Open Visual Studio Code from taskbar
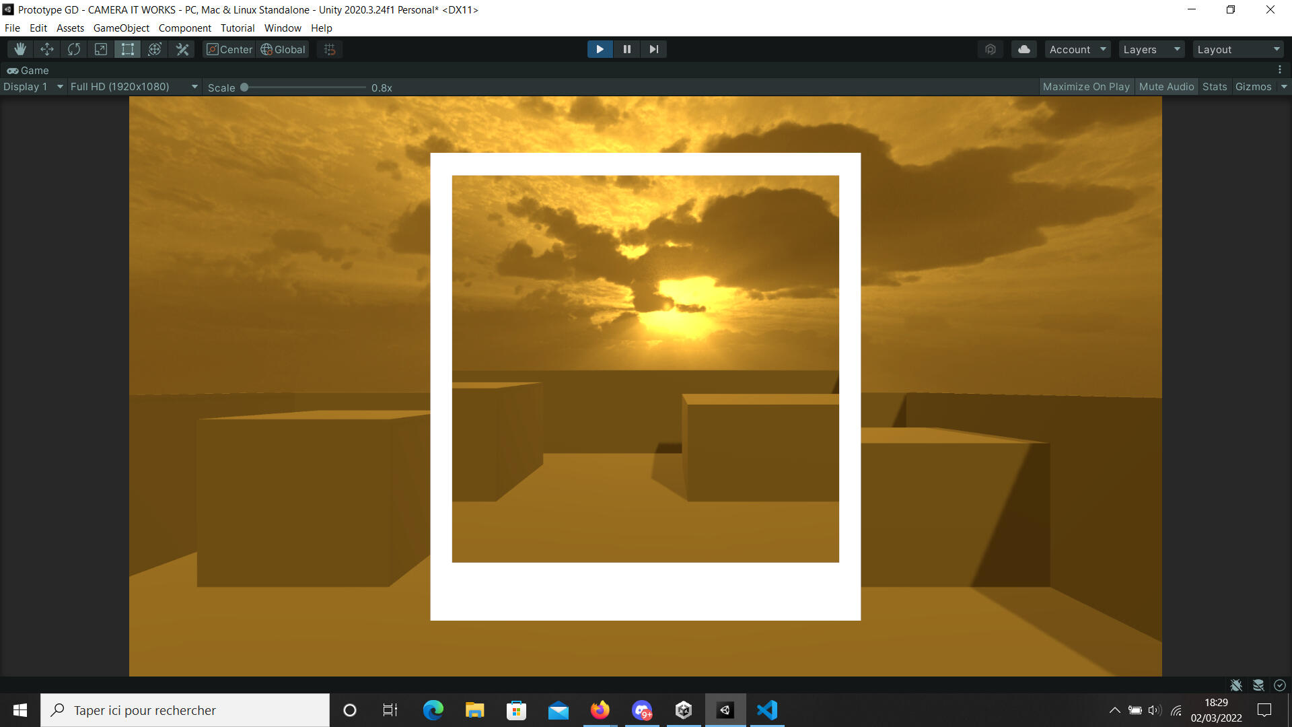Screen dimensions: 1292x727 pyautogui.click(x=767, y=710)
